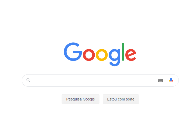189x123 pixels.
Task: Click the blue lowercase g in the logo
Action: (115, 57)
